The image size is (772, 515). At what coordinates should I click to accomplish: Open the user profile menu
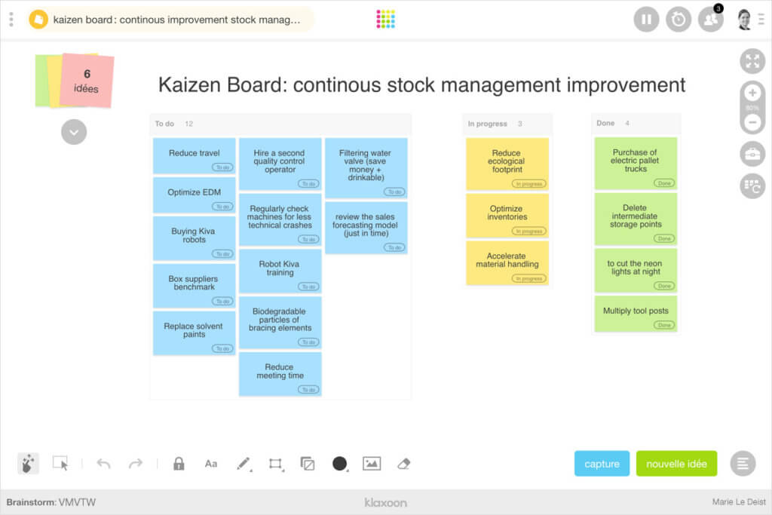click(745, 19)
